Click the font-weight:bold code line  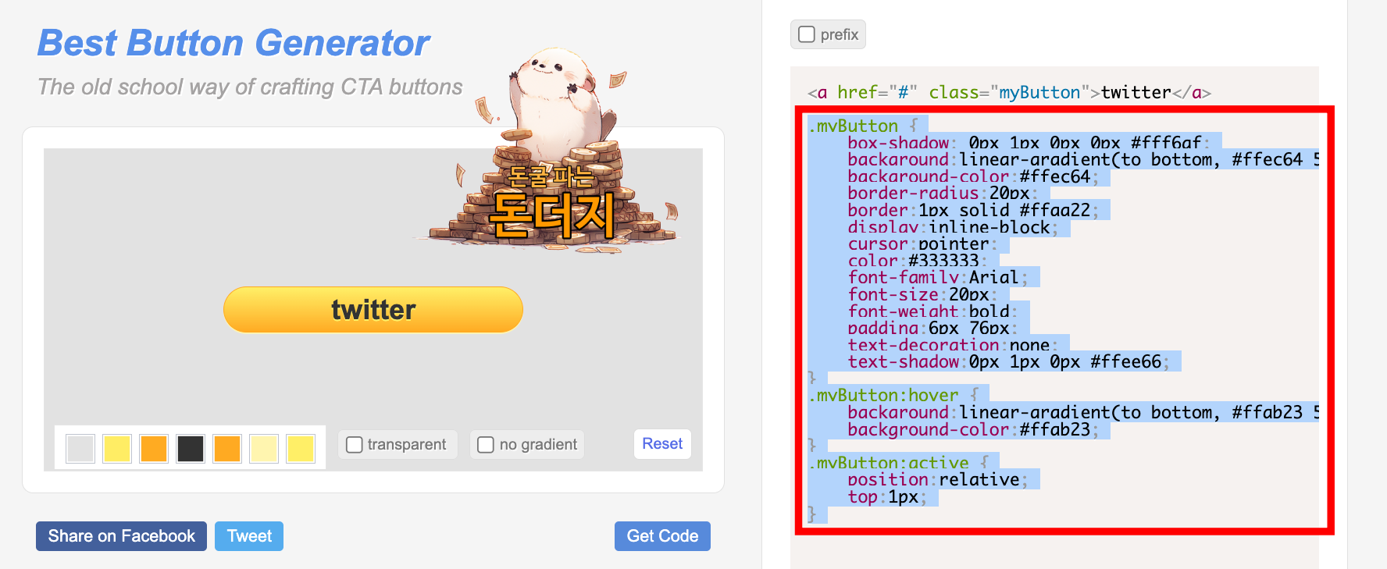[933, 311]
